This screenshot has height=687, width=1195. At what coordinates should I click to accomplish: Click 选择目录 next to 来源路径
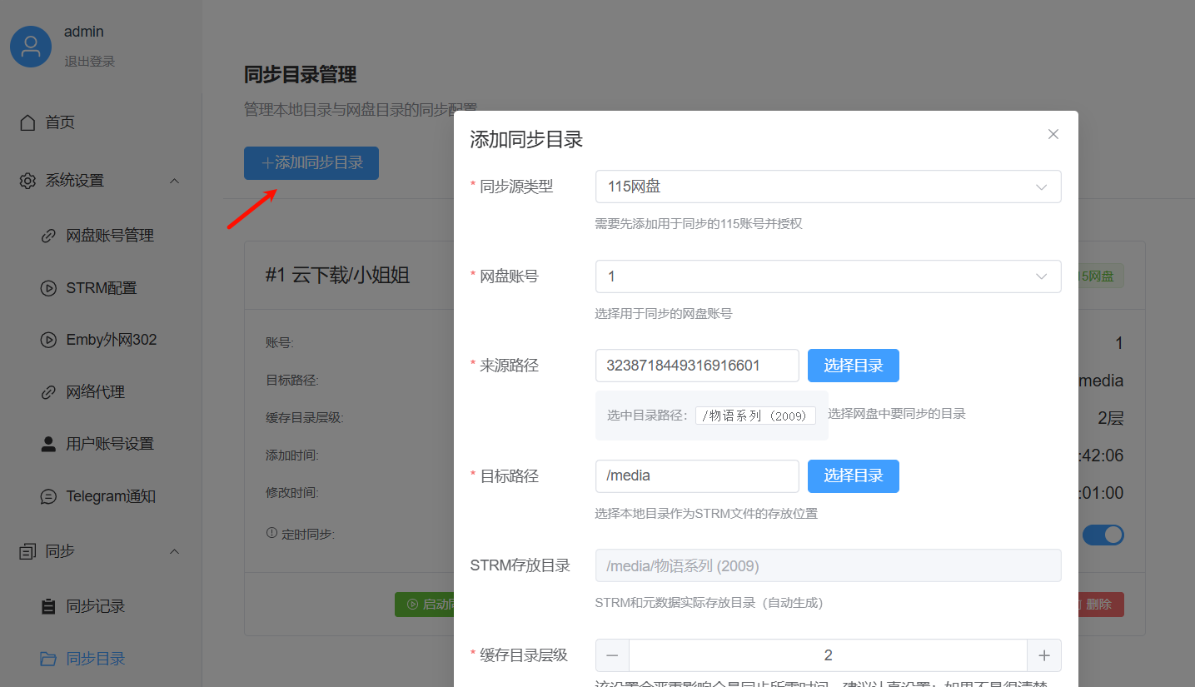853,365
